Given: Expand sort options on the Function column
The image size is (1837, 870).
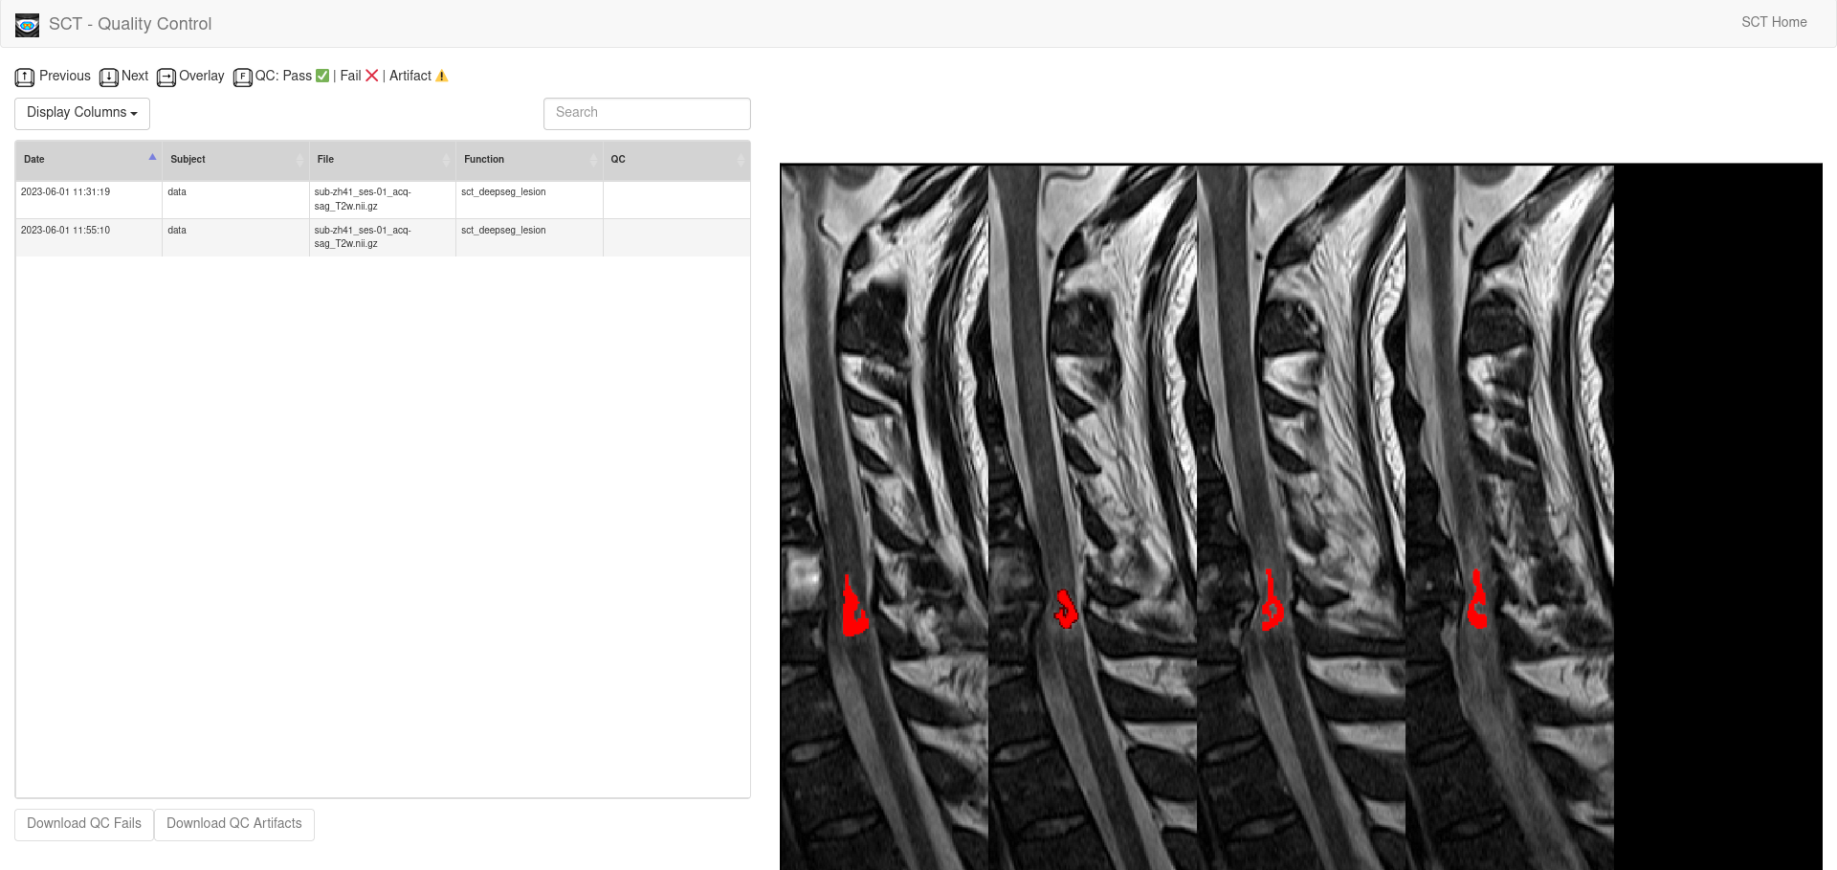Looking at the screenshot, I should [594, 160].
